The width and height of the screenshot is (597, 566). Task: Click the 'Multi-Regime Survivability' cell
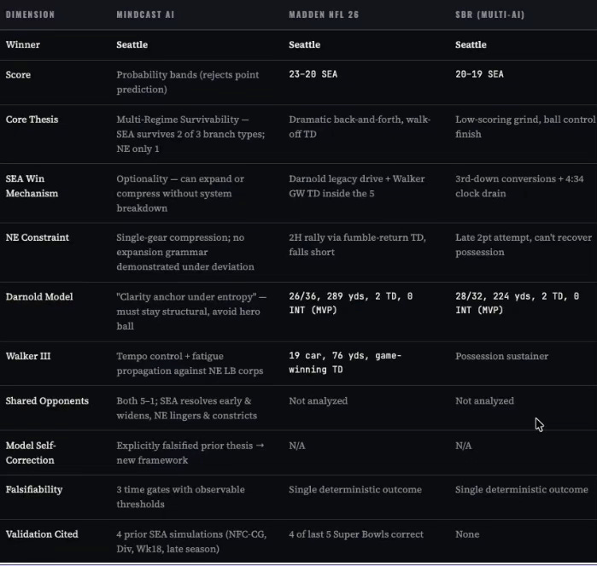pos(190,134)
